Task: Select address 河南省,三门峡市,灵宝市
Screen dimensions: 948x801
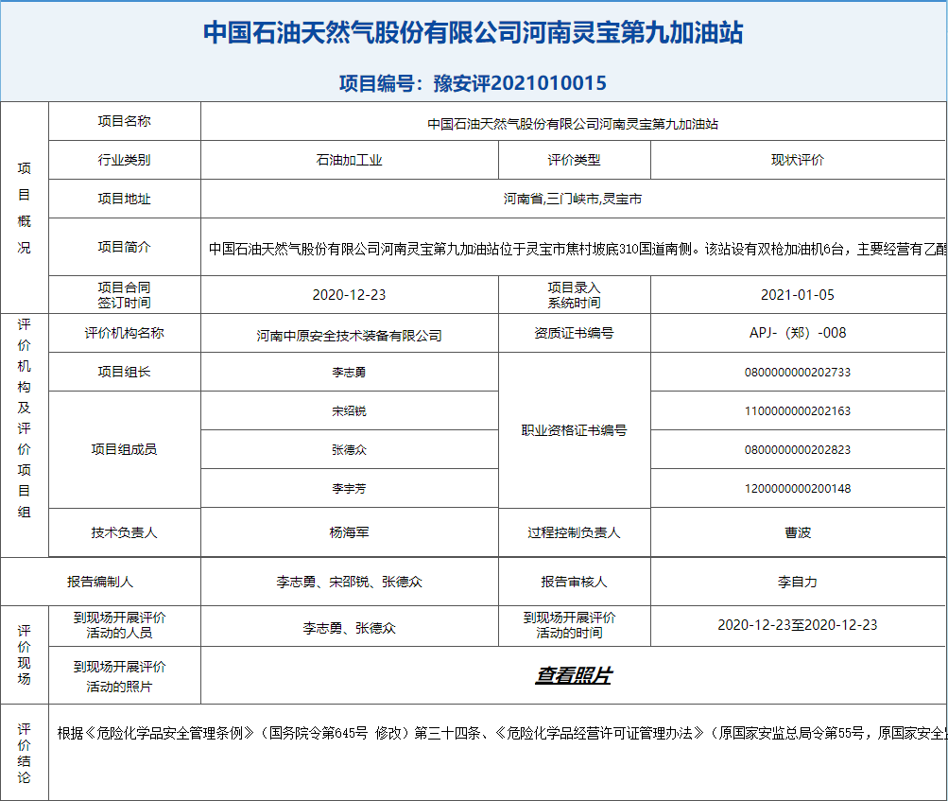Action: 573,199
